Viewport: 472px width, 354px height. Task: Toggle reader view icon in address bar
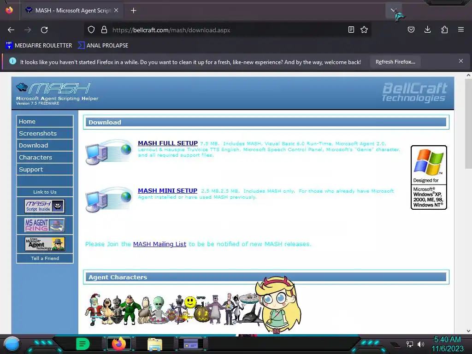pos(351,30)
